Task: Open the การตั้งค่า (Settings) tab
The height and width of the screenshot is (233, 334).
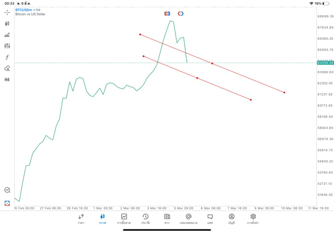Action: (253, 218)
